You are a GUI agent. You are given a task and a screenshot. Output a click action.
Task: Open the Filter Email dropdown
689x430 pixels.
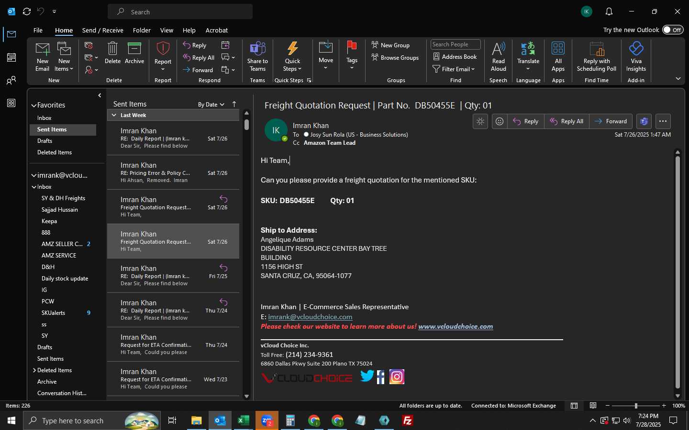tap(454, 69)
